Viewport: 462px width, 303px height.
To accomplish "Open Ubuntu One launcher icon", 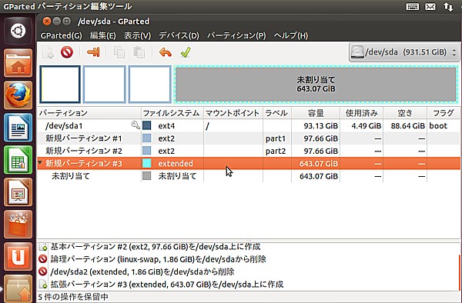I will (x=18, y=257).
